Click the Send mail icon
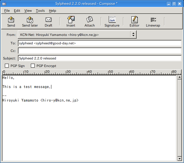 click(11, 20)
